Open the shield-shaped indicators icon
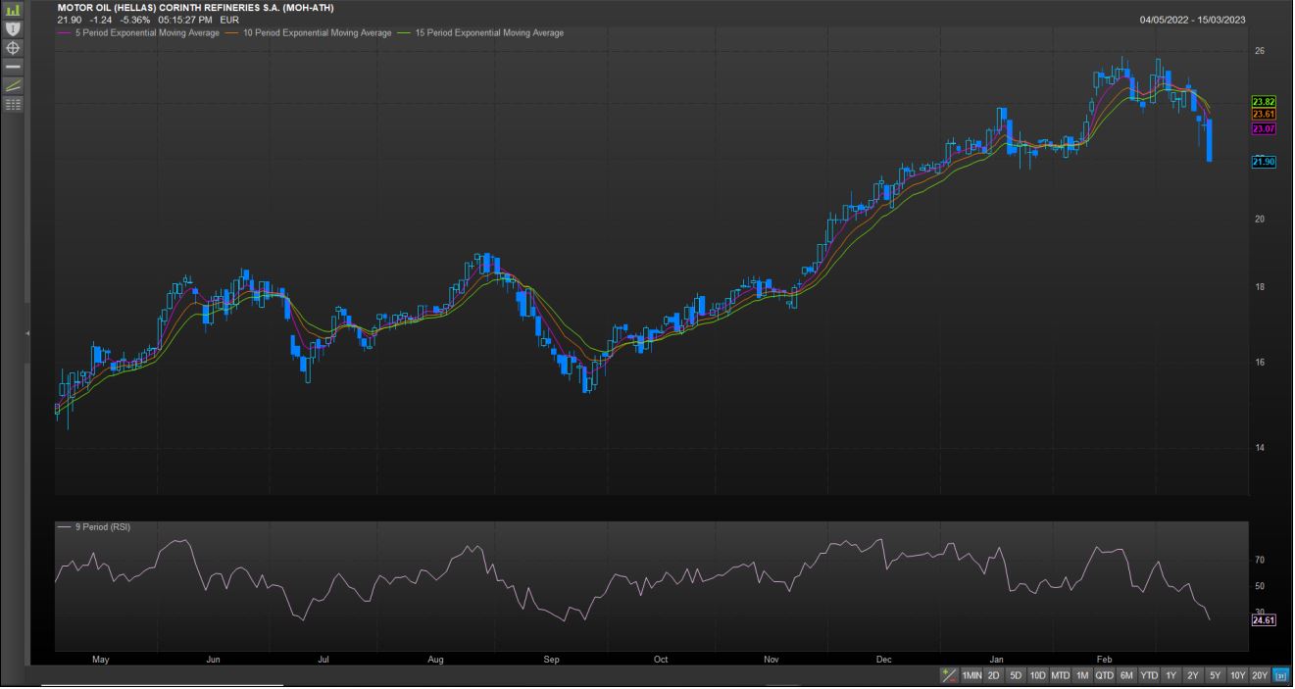The width and height of the screenshot is (1295, 689). pos(13,28)
